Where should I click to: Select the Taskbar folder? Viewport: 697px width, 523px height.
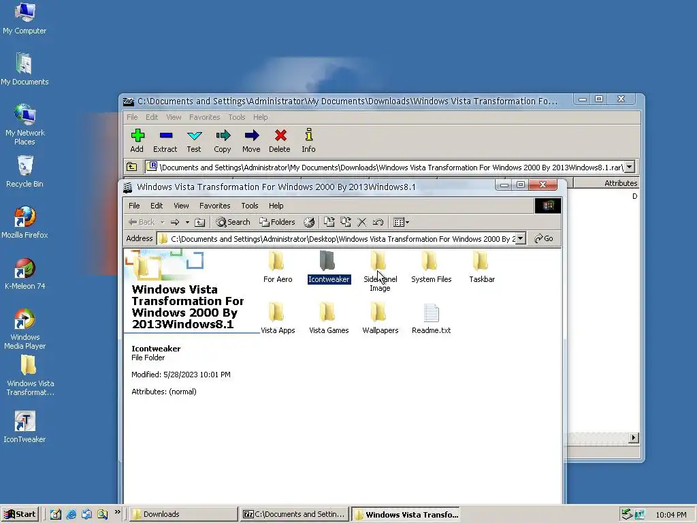coord(482,267)
